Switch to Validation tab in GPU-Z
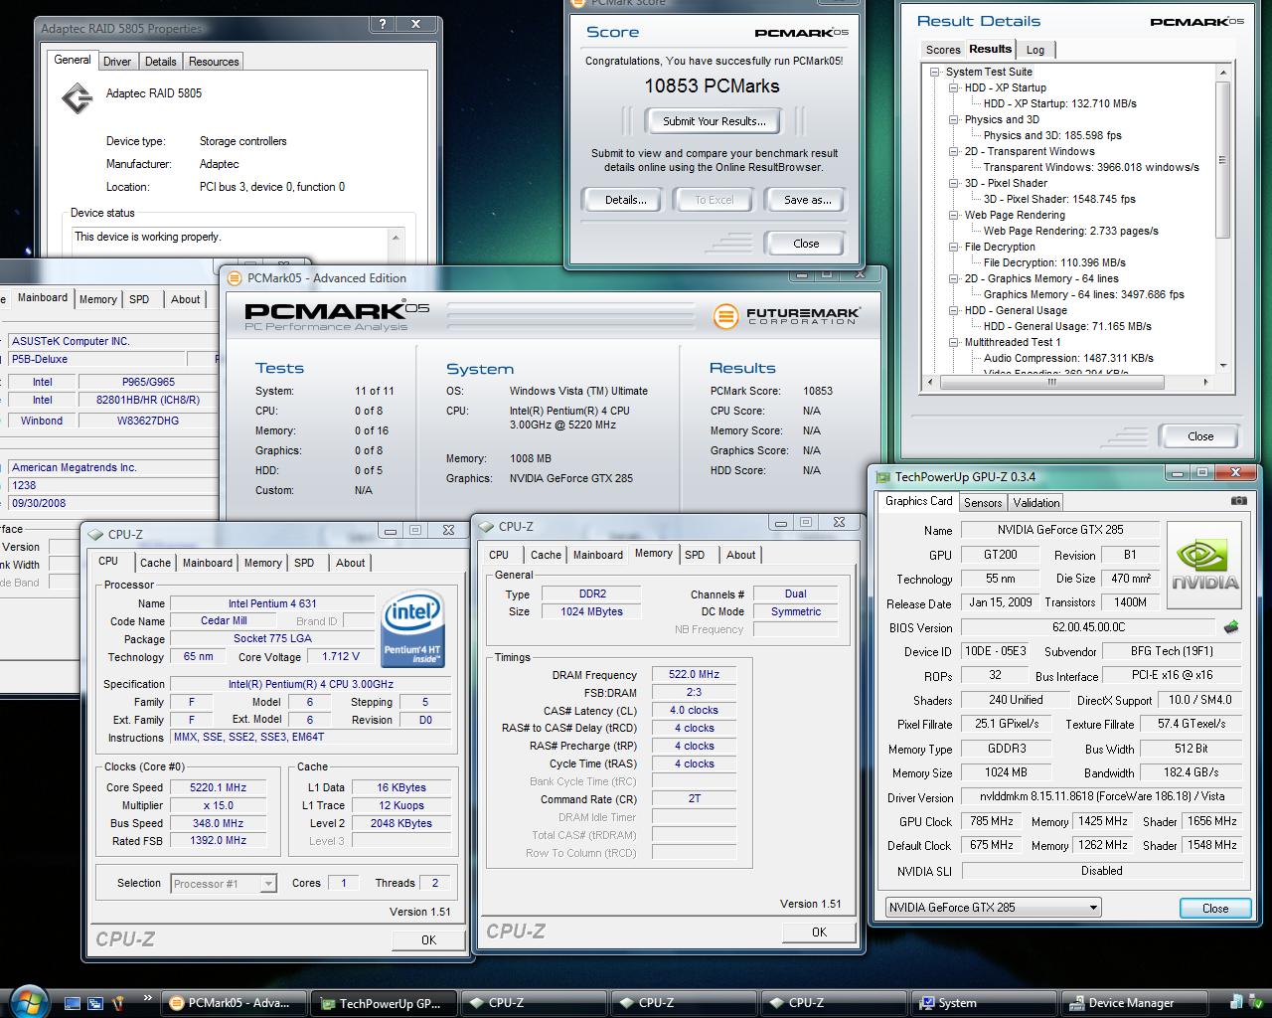 pyautogui.click(x=1036, y=503)
